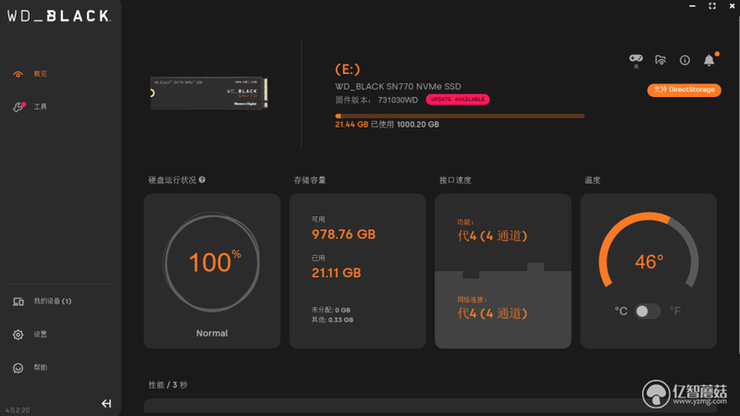
Task: Open the notifications bell
Action: point(709,60)
